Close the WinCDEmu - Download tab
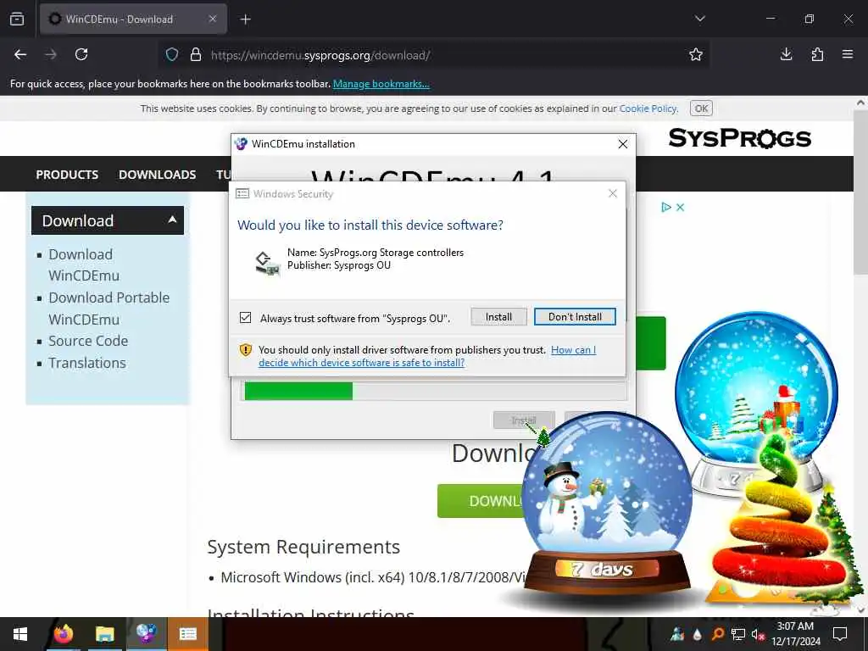 pyautogui.click(x=213, y=19)
